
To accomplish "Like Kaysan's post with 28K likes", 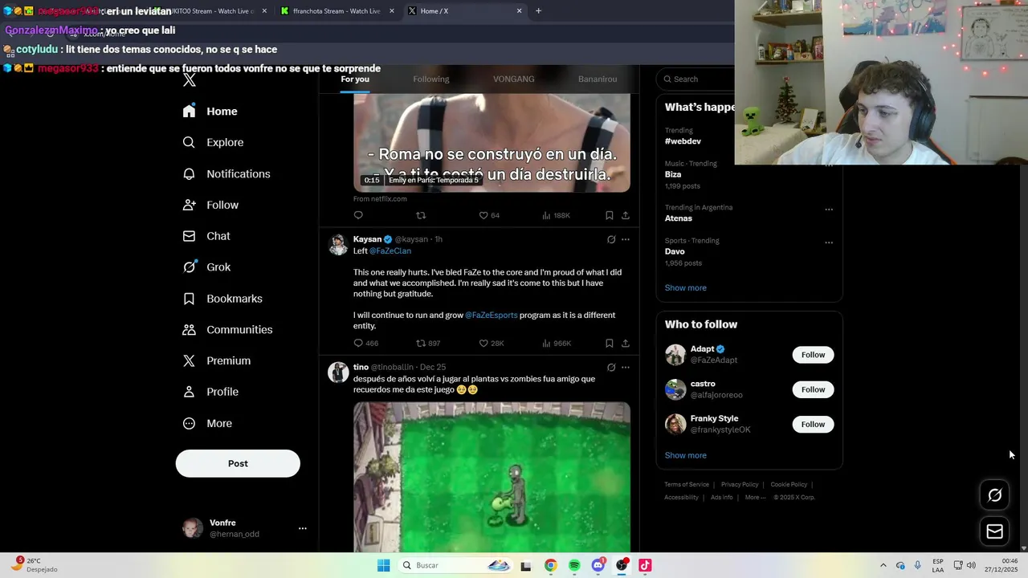I will [x=483, y=343].
